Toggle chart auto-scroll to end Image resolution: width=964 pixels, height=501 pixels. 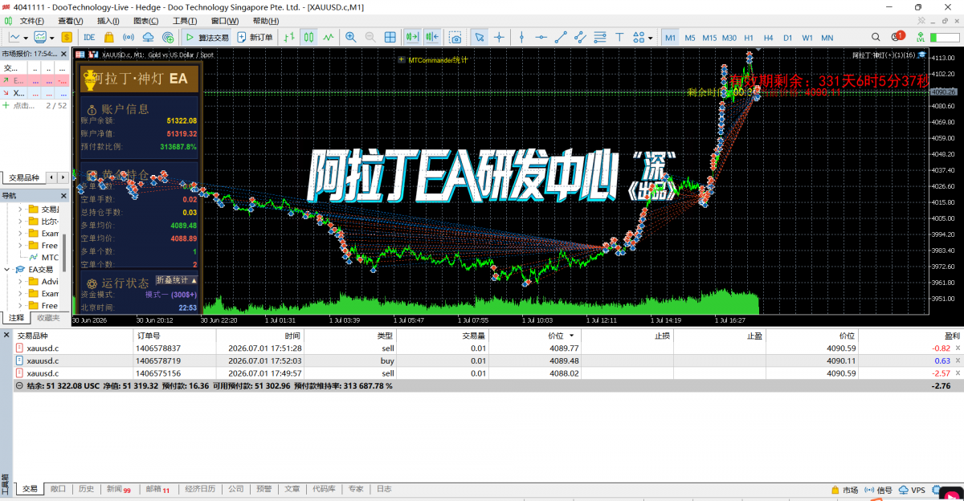(x=412, y=37)
